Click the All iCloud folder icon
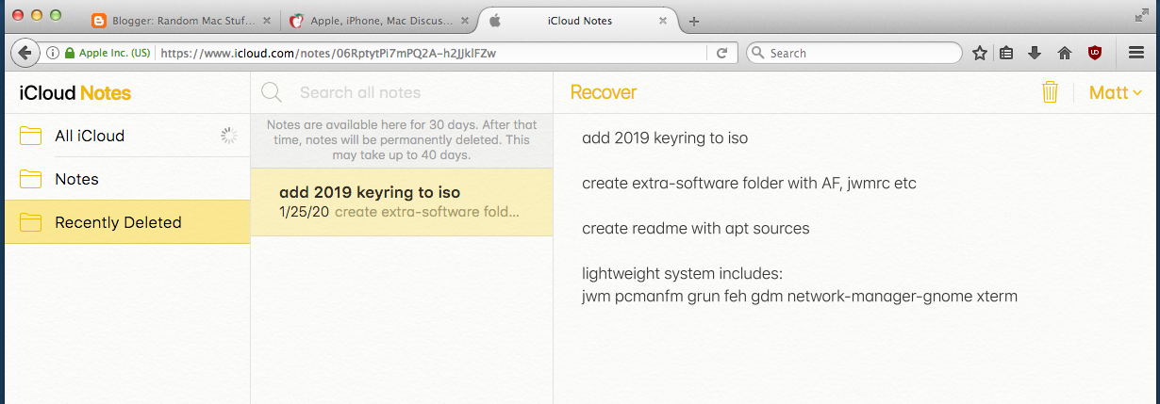The image size is (1160, 404). [30, 136]
